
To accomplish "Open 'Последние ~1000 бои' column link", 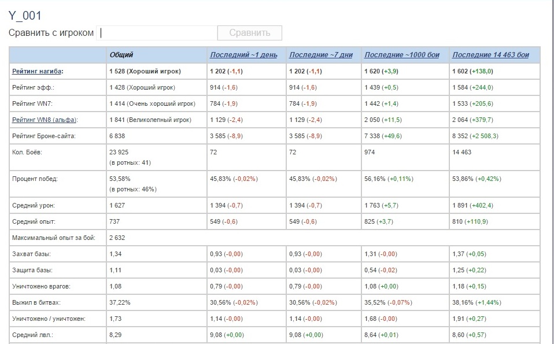I will pos(402,55).
